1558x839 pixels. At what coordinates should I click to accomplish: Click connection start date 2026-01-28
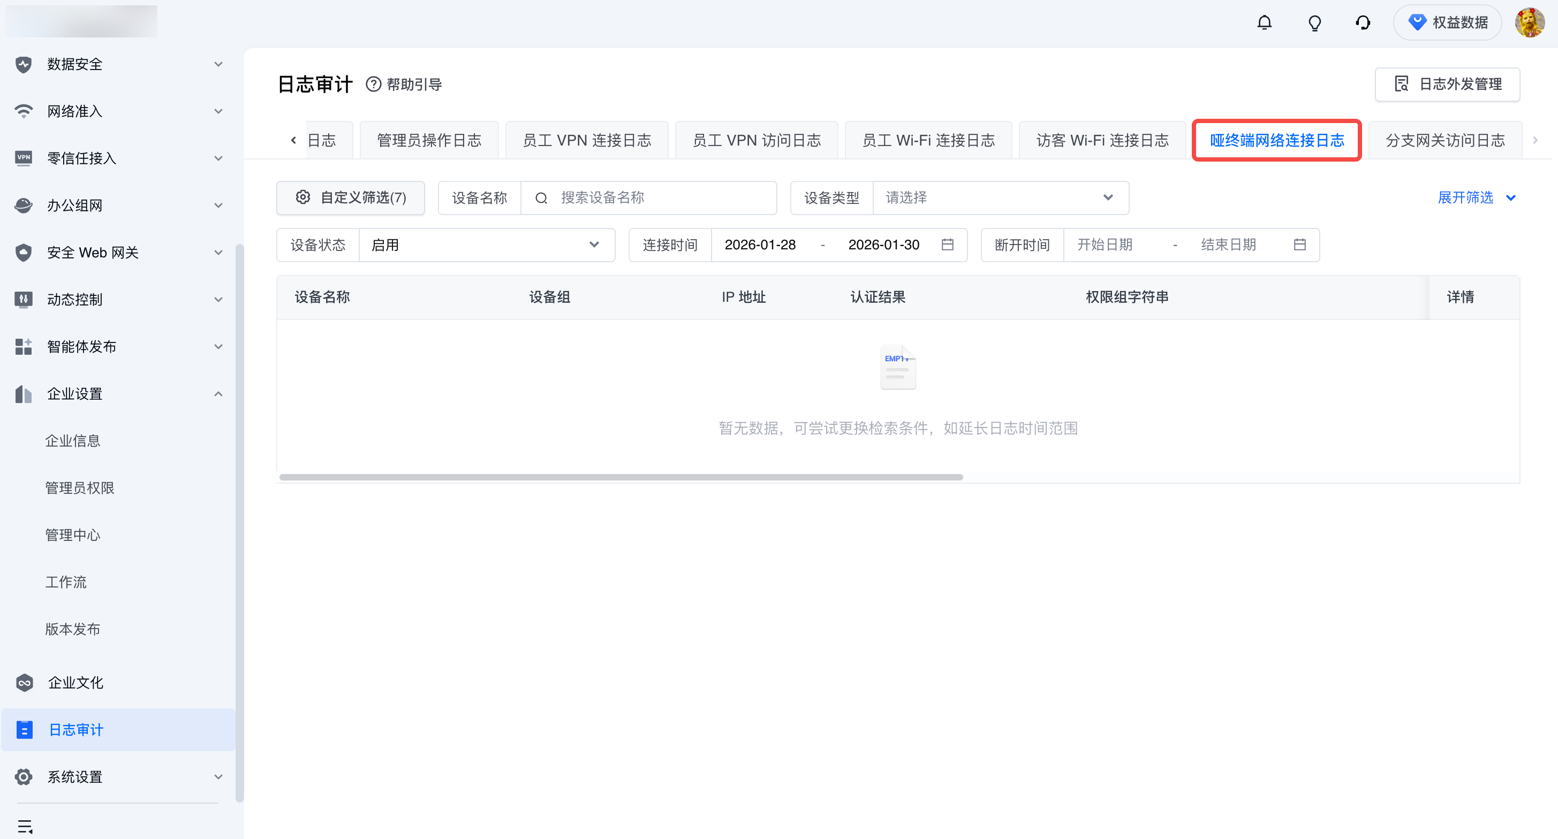coord(760,245)
